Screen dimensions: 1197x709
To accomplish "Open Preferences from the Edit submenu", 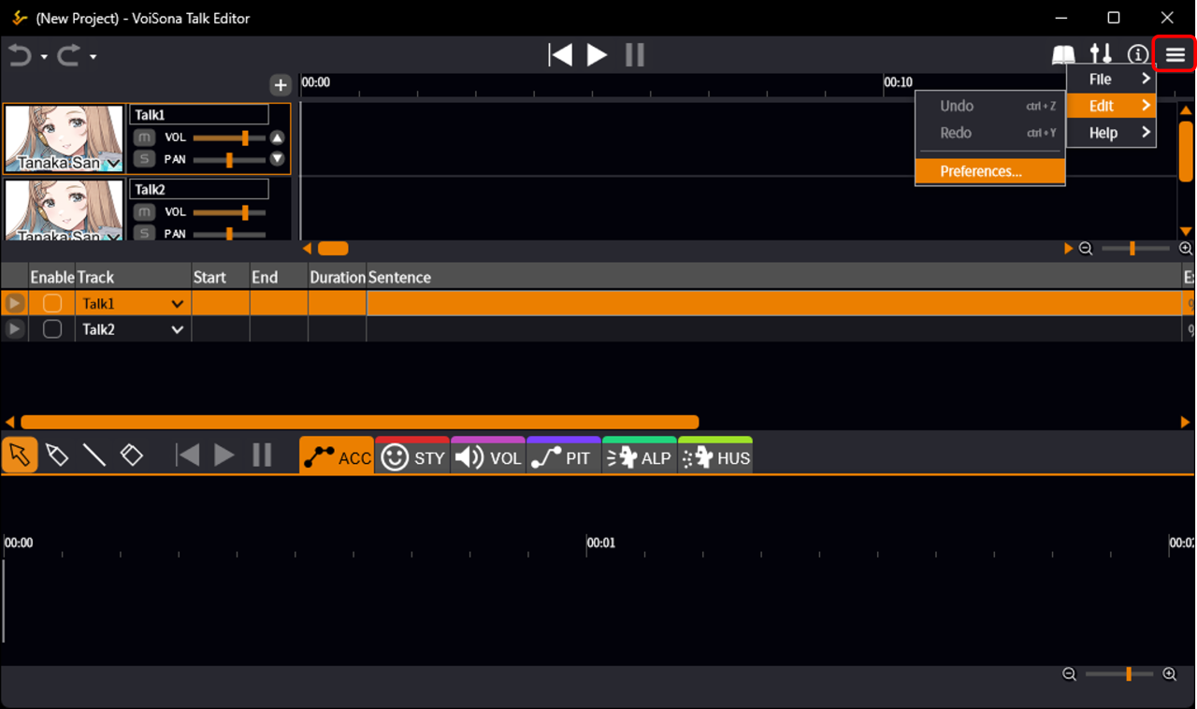I will 990,171.
